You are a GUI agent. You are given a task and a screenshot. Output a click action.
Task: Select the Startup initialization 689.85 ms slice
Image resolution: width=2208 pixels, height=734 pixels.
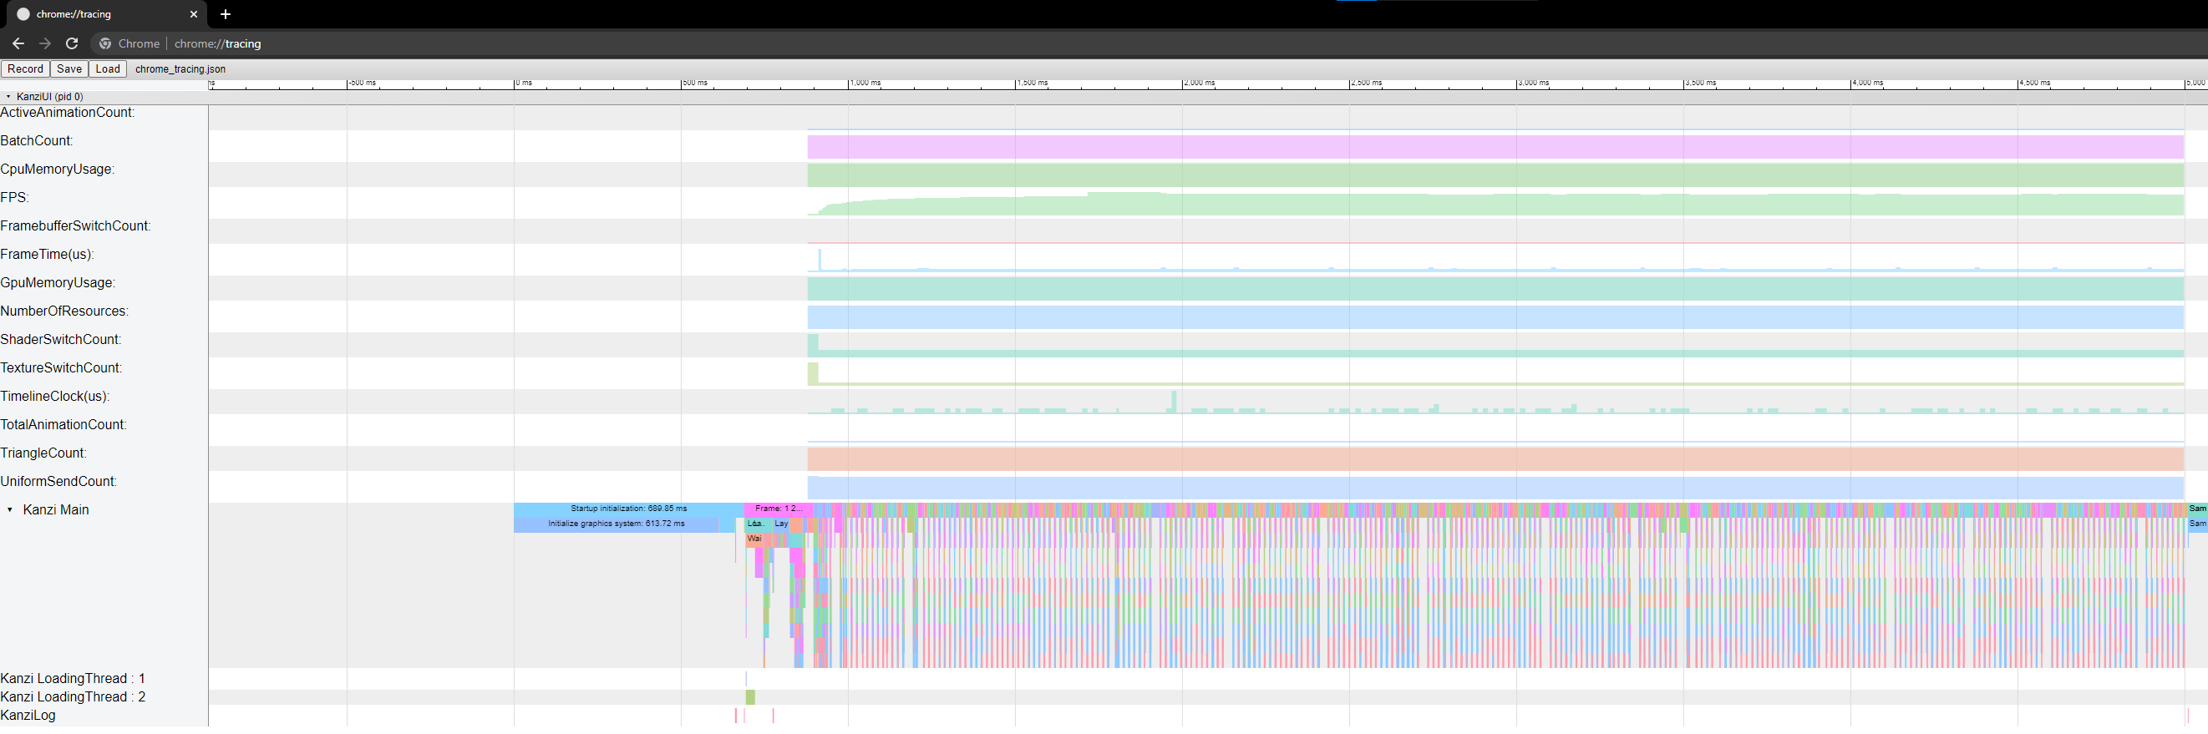(x=629, y=509)
